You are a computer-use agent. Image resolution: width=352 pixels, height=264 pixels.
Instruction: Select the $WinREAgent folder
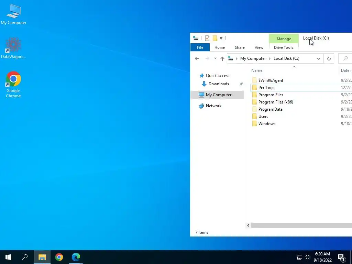coord(271,80)
